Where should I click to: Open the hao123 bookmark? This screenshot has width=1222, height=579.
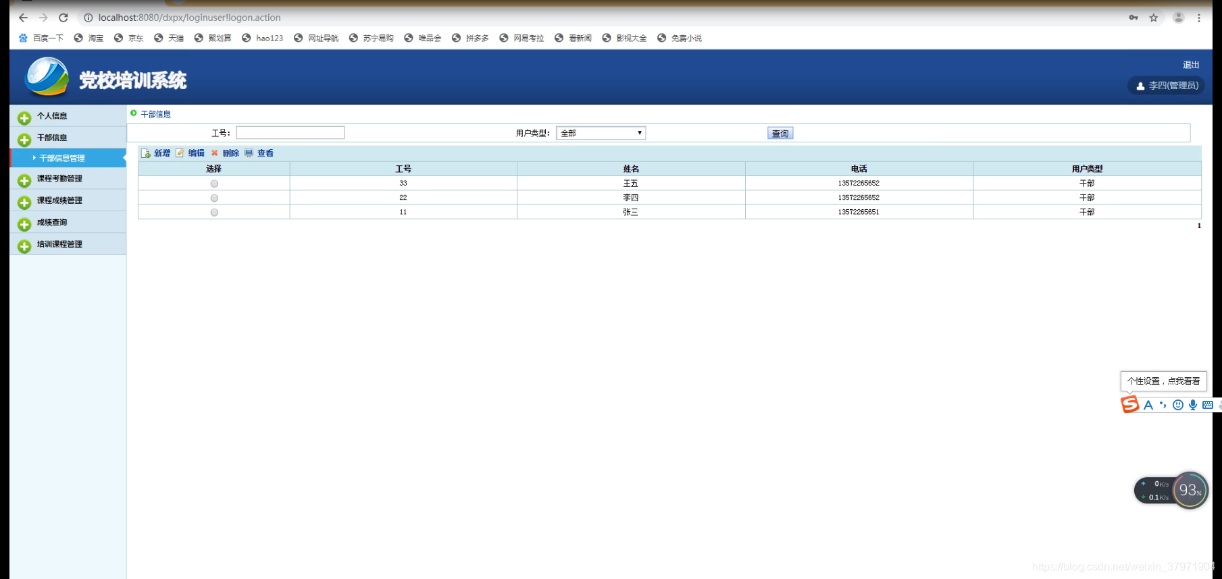point(262,38)
